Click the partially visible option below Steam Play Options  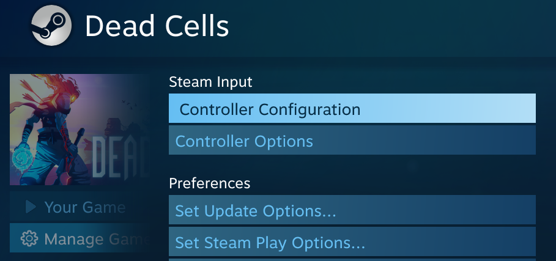(352, 259)
